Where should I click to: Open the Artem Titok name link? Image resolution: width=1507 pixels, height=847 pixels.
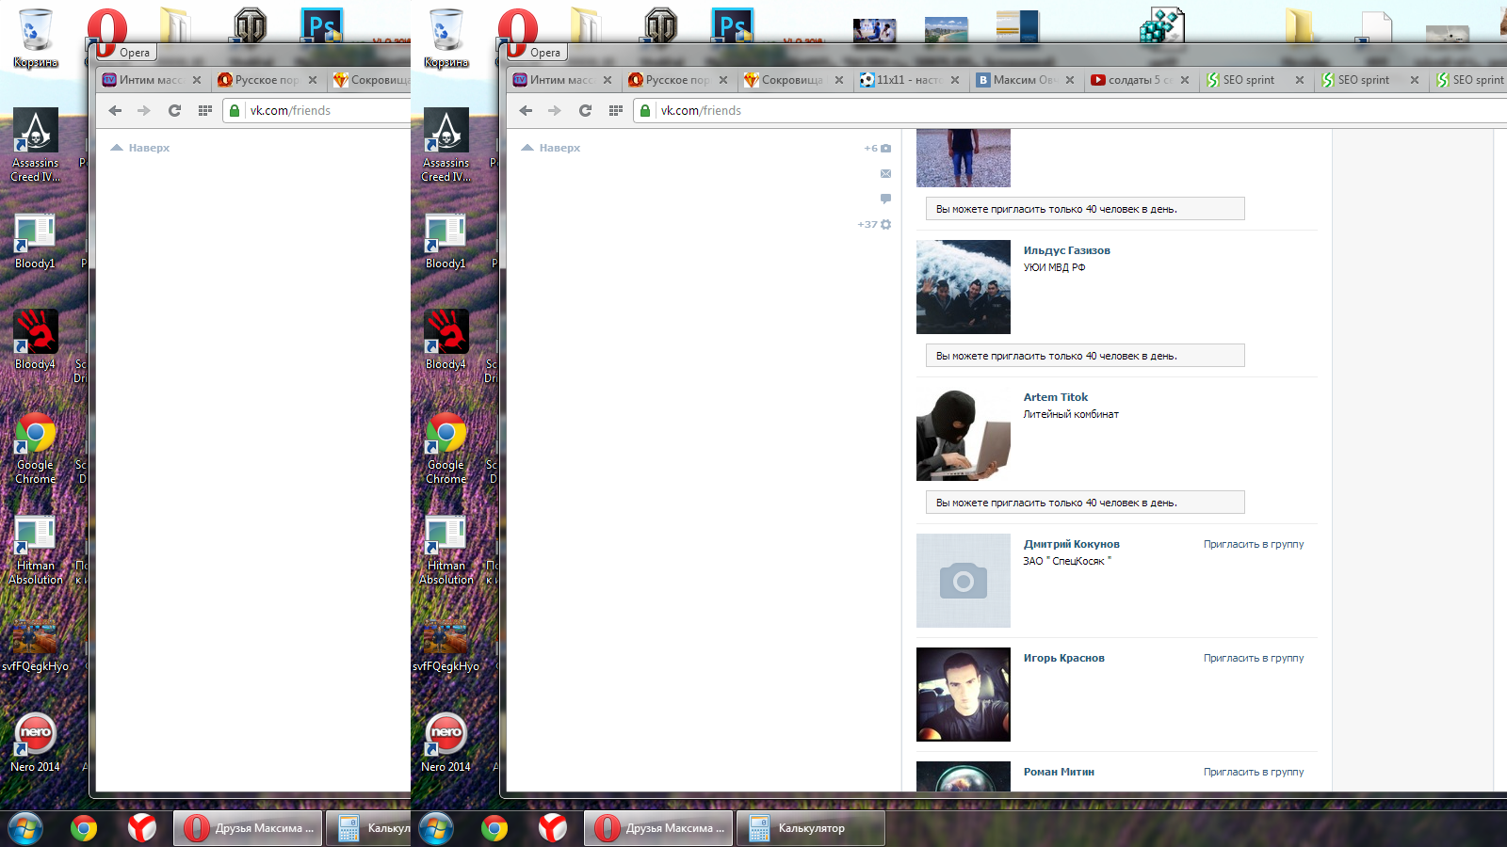(x=1055, y=397)
